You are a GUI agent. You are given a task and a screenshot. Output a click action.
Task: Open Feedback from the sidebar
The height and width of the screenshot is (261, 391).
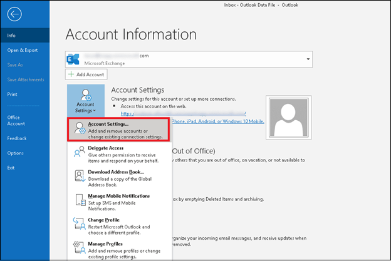tap(17, 138)
